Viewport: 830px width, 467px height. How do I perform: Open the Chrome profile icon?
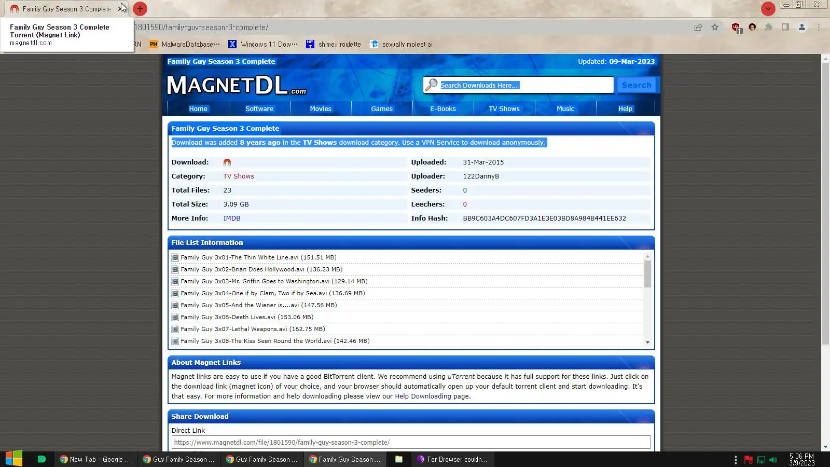click(x=802, y=28)
